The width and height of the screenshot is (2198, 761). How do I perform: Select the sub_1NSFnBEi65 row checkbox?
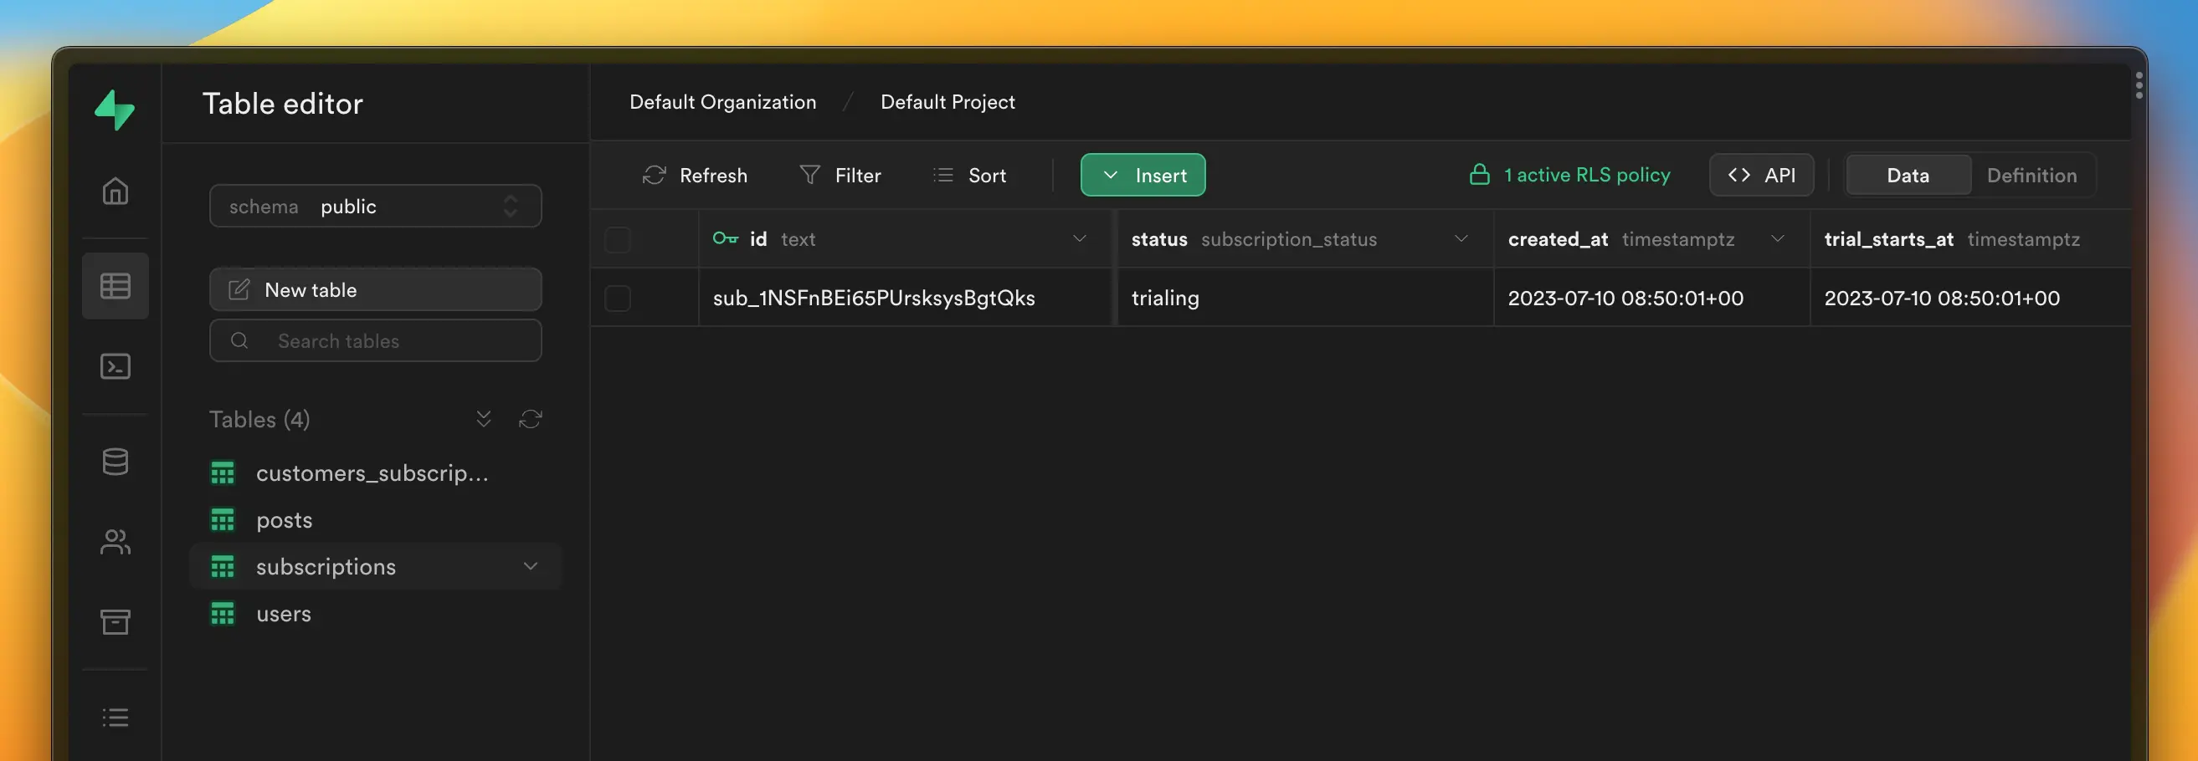[618, 299]
